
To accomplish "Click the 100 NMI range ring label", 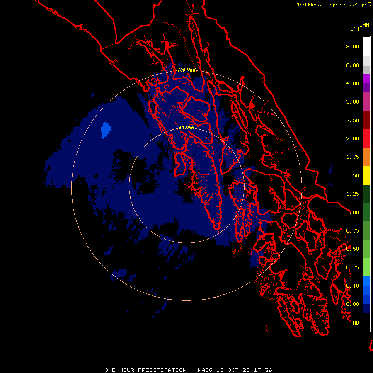I will click(186, 70).
